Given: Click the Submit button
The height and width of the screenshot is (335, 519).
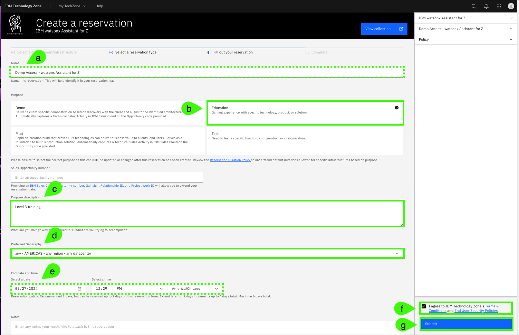Looking at the screenshot, I should point(466,324).
